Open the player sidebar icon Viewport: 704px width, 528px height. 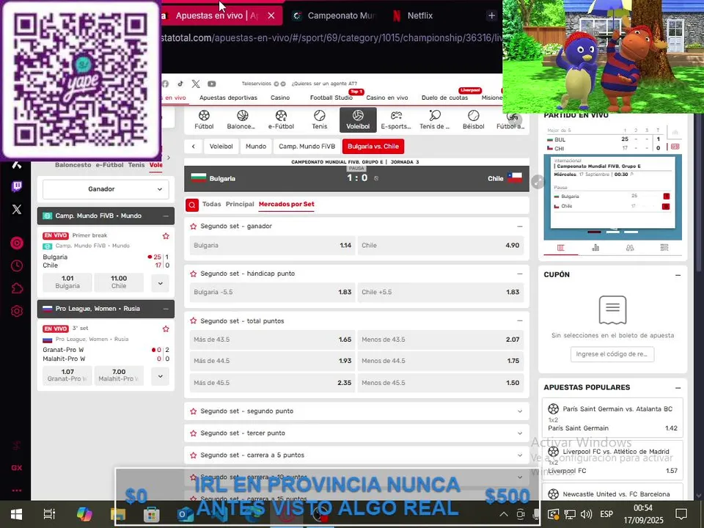[x=17, y=243]
